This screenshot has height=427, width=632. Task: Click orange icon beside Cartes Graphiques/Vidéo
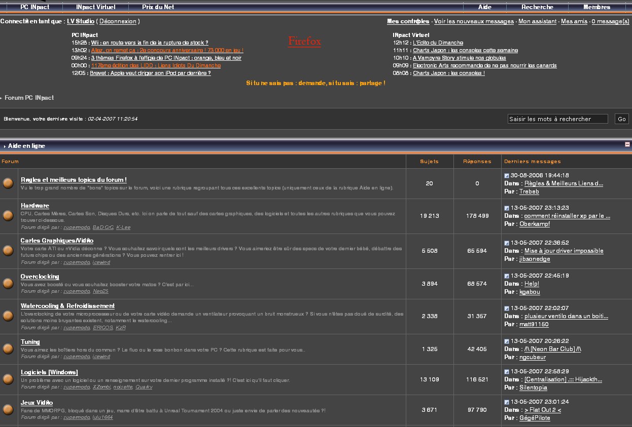coord(8,250)
